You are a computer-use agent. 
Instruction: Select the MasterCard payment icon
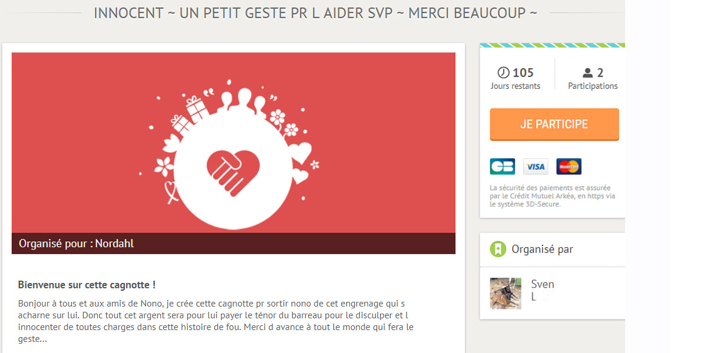pos(569,166)
